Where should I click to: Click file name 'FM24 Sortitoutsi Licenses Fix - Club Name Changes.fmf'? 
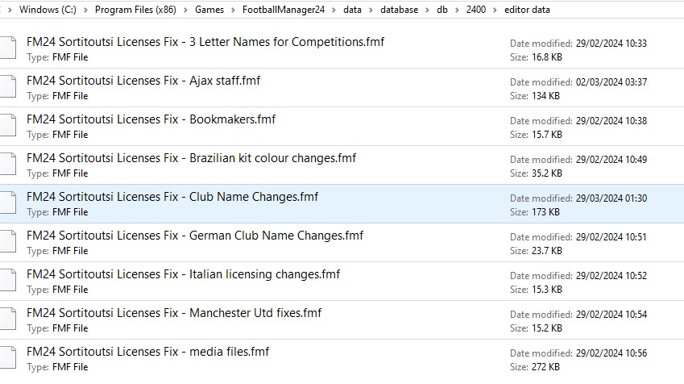[x=172, y=197]
